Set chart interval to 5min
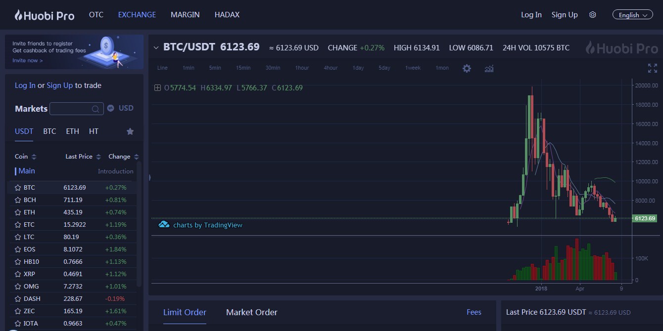663x331 pixels. tap(215, 68)
